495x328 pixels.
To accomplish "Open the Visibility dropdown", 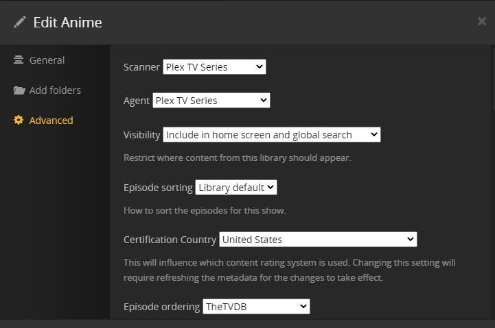I will pos(272,135).
